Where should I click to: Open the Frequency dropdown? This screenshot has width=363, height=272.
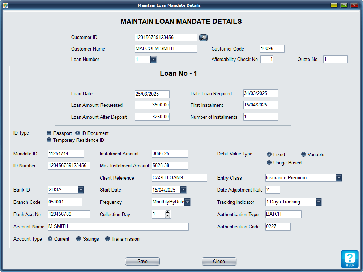click(x=187, y=202)
